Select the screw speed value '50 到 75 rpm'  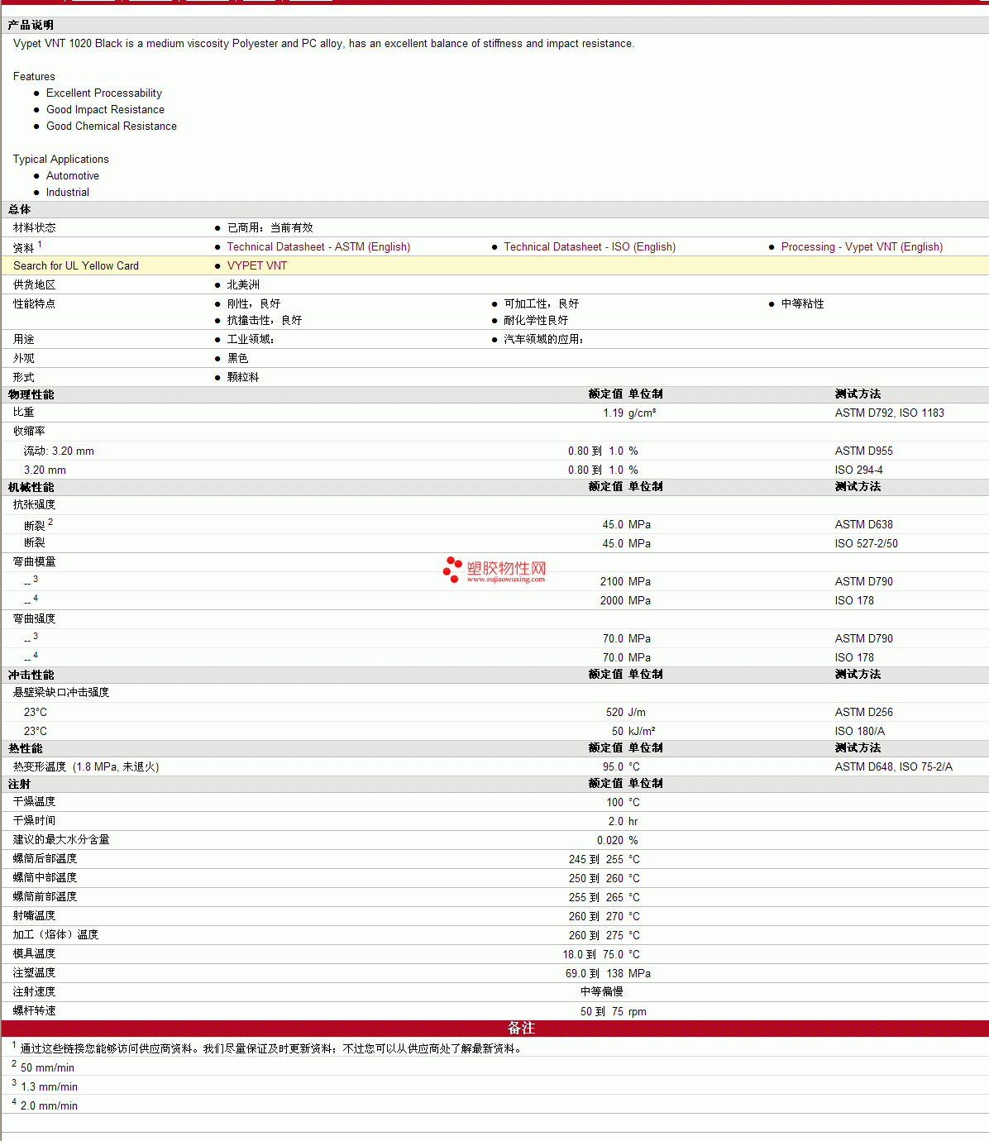[614, 1011]
